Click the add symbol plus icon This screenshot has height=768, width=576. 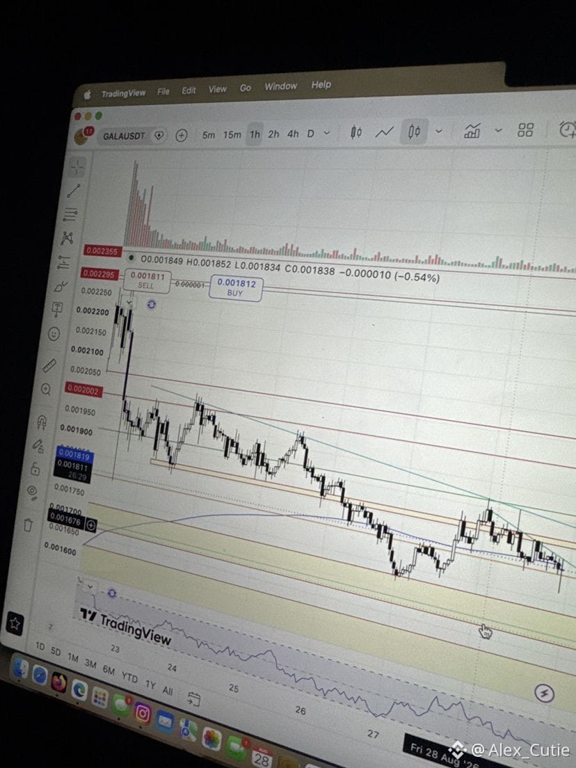(x=182, y=136)
